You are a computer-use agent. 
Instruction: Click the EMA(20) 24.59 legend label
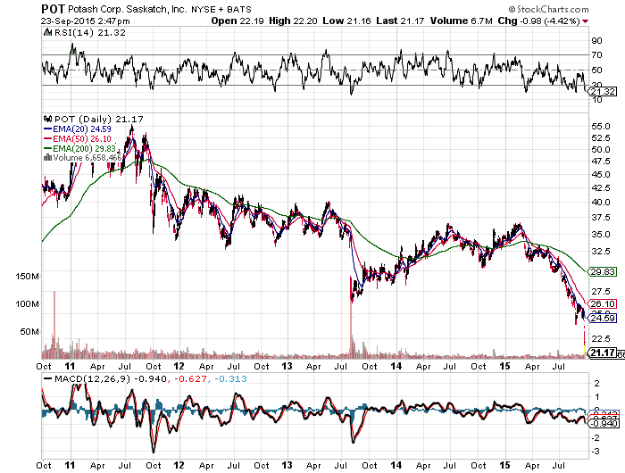tap(82, 129)
